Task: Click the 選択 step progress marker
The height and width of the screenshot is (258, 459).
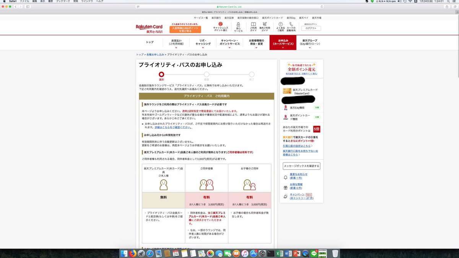Action: tap(161, 75)
